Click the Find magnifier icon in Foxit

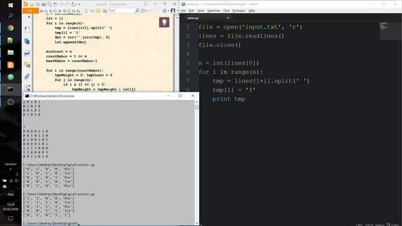pos(137,11)
